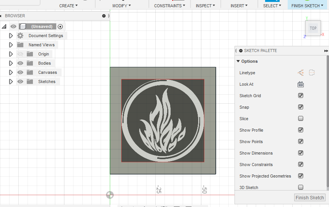This screenshot has width=329, height=207.
Task: Open the SELECT dropdown menu
Action: 272,6
